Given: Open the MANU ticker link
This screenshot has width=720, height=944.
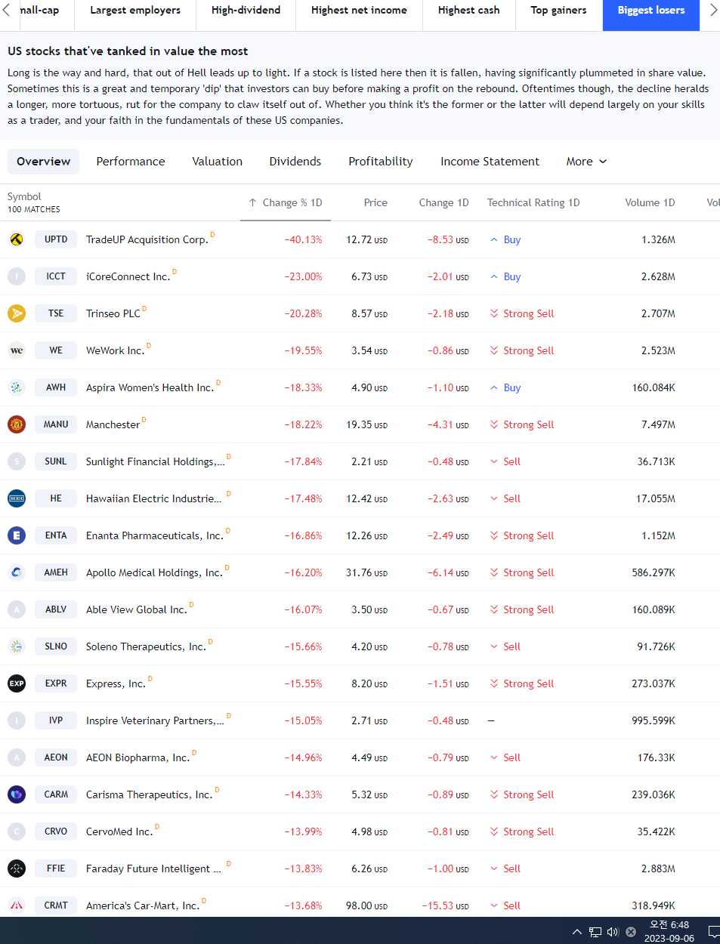Looking at the screenshot, I should click(56, 424).
